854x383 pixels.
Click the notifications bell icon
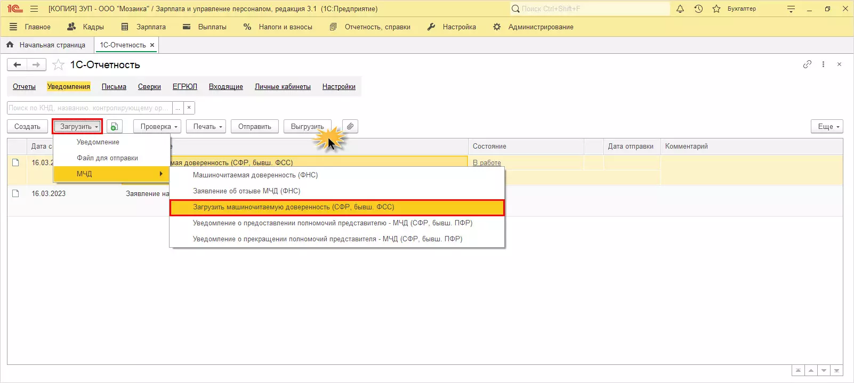point(680,9)
